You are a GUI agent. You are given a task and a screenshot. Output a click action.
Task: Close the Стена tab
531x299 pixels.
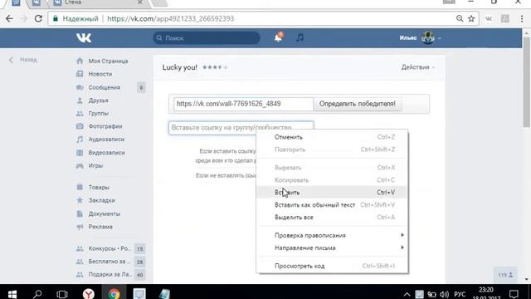point(140,2)
